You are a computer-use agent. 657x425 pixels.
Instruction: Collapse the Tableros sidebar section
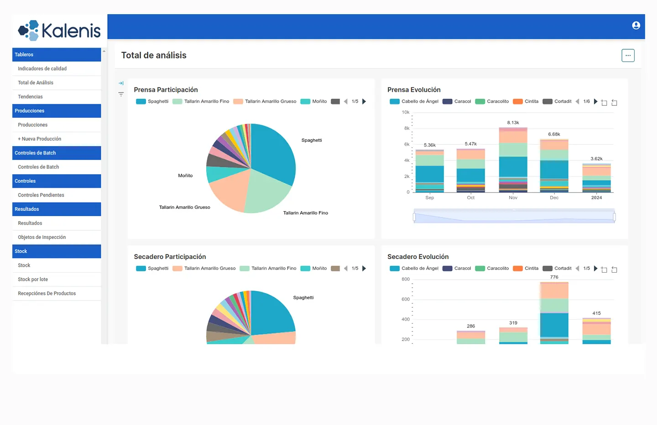57,55
